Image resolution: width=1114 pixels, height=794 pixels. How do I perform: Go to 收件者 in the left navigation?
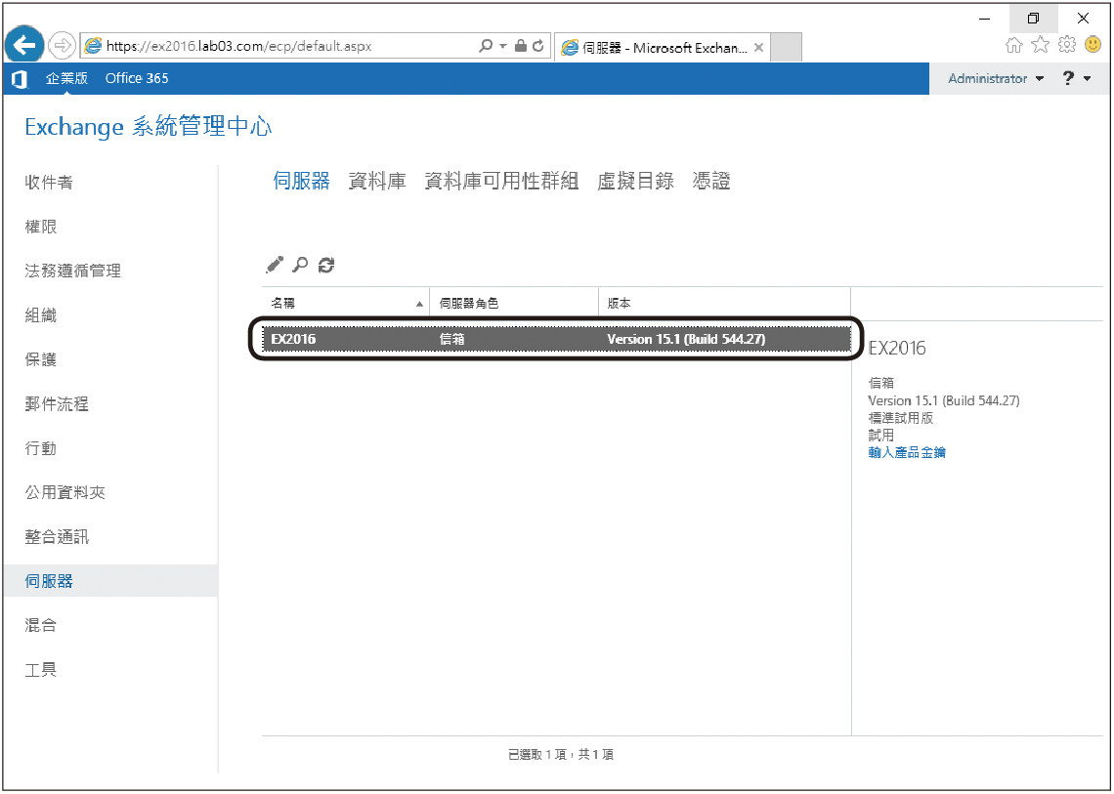[49, 183]
